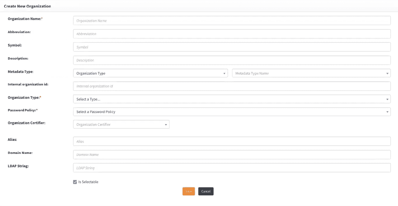Image resolution: width=398 pixels, height=206 pixels.
Task: Click the LDAP String input field
Action: click(x=232, y=168)
